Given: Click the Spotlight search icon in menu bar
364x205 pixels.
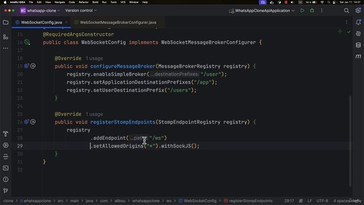Looking at the screenshot, I should coord(329,2).
